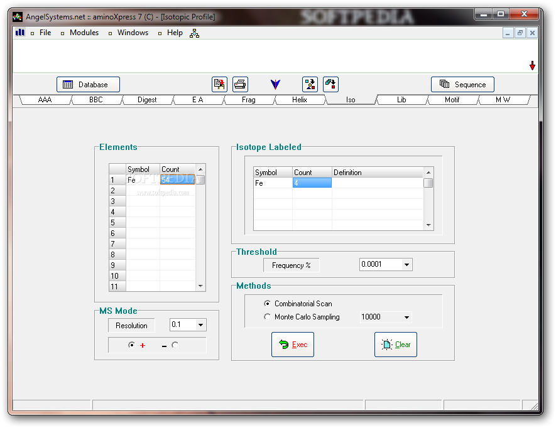Click the shapes with down arrow icon
The width and height of the screenshot is (556, 428).
310,84
